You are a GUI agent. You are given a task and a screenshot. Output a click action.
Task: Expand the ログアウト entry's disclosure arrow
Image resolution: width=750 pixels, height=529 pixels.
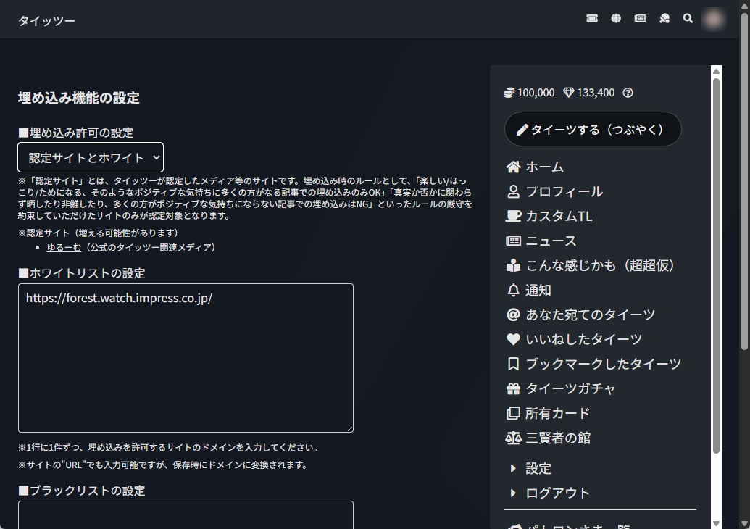point(514,493)
